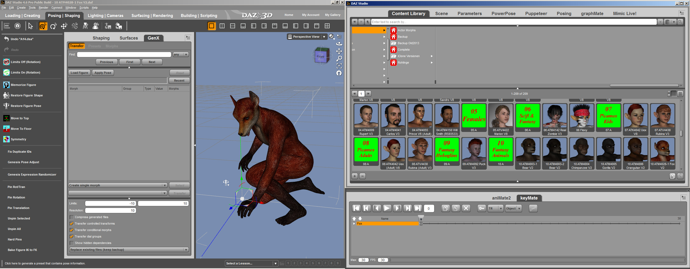Screen dimensions: 690x269
Task: Open the Parameters tab
Action: point(470,13)
